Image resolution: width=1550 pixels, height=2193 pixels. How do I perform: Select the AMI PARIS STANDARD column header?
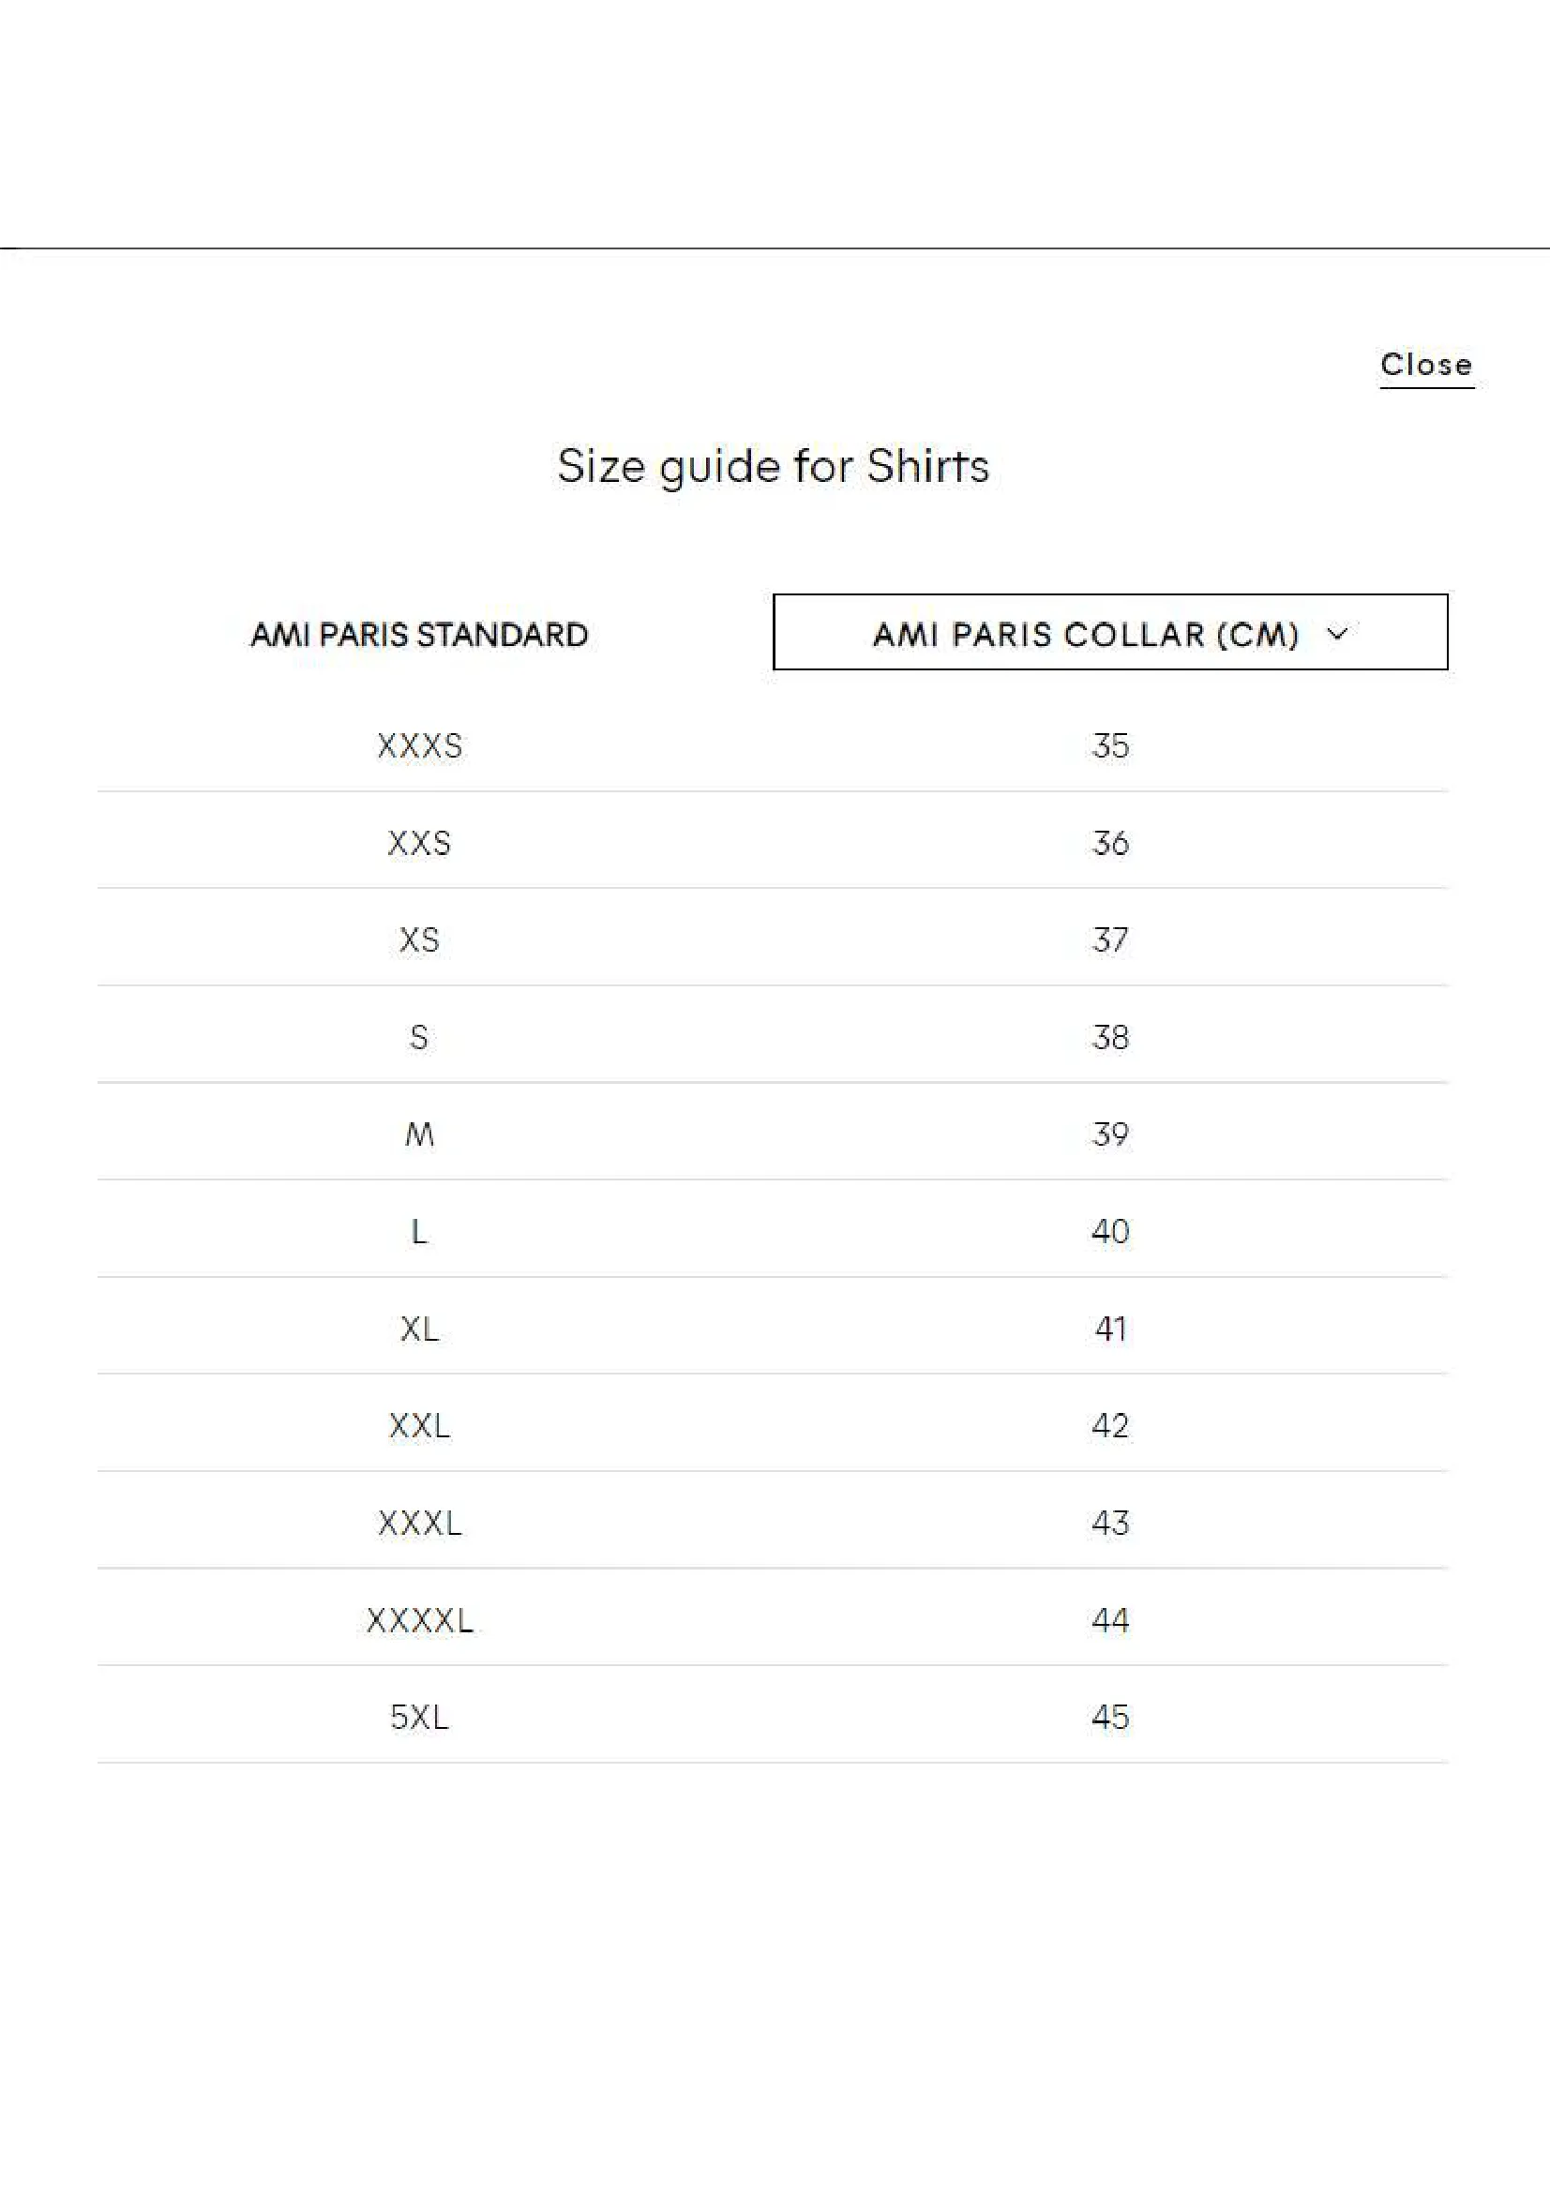419,635
